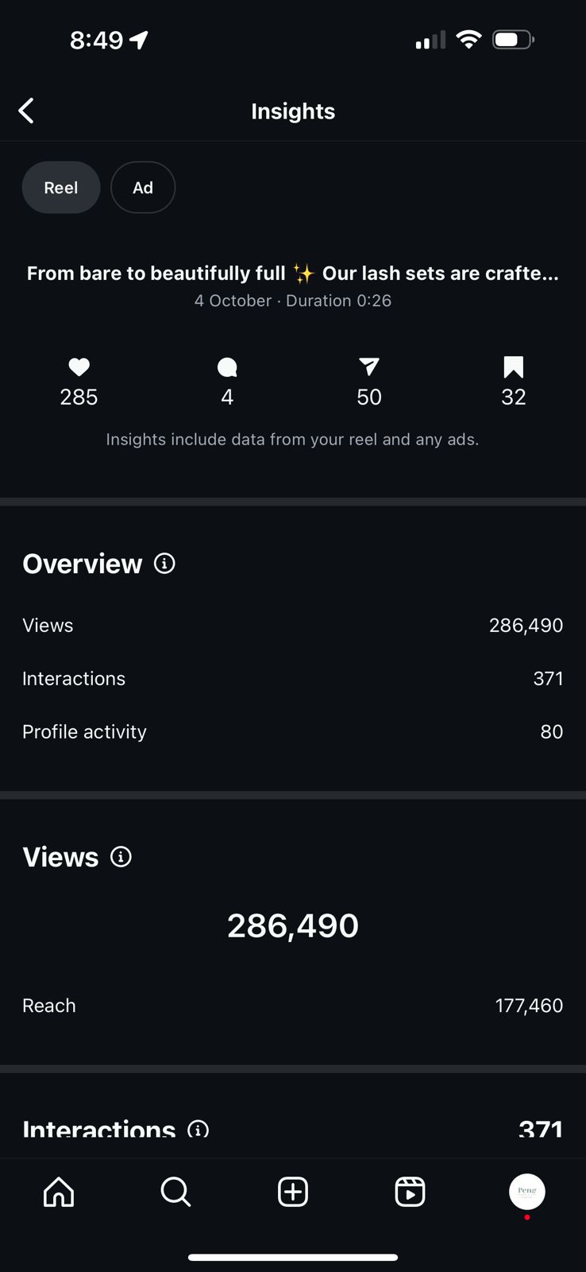Tap the reel caption title text

[x=292, y=273]
